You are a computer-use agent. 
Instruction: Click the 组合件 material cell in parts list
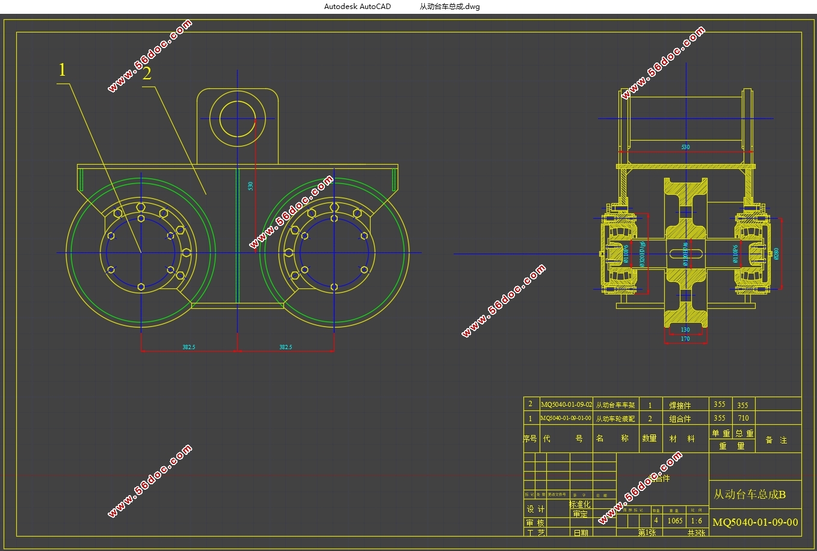(680, 419)
